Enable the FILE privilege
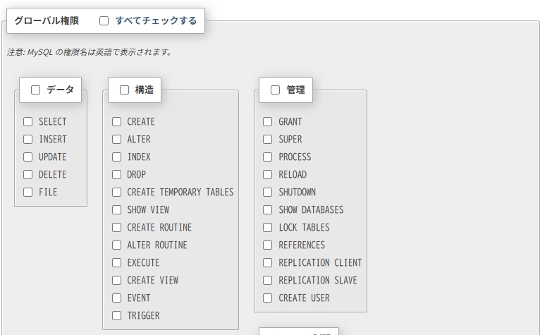Viewport: 540px width, 335px height. click(28, 193)
